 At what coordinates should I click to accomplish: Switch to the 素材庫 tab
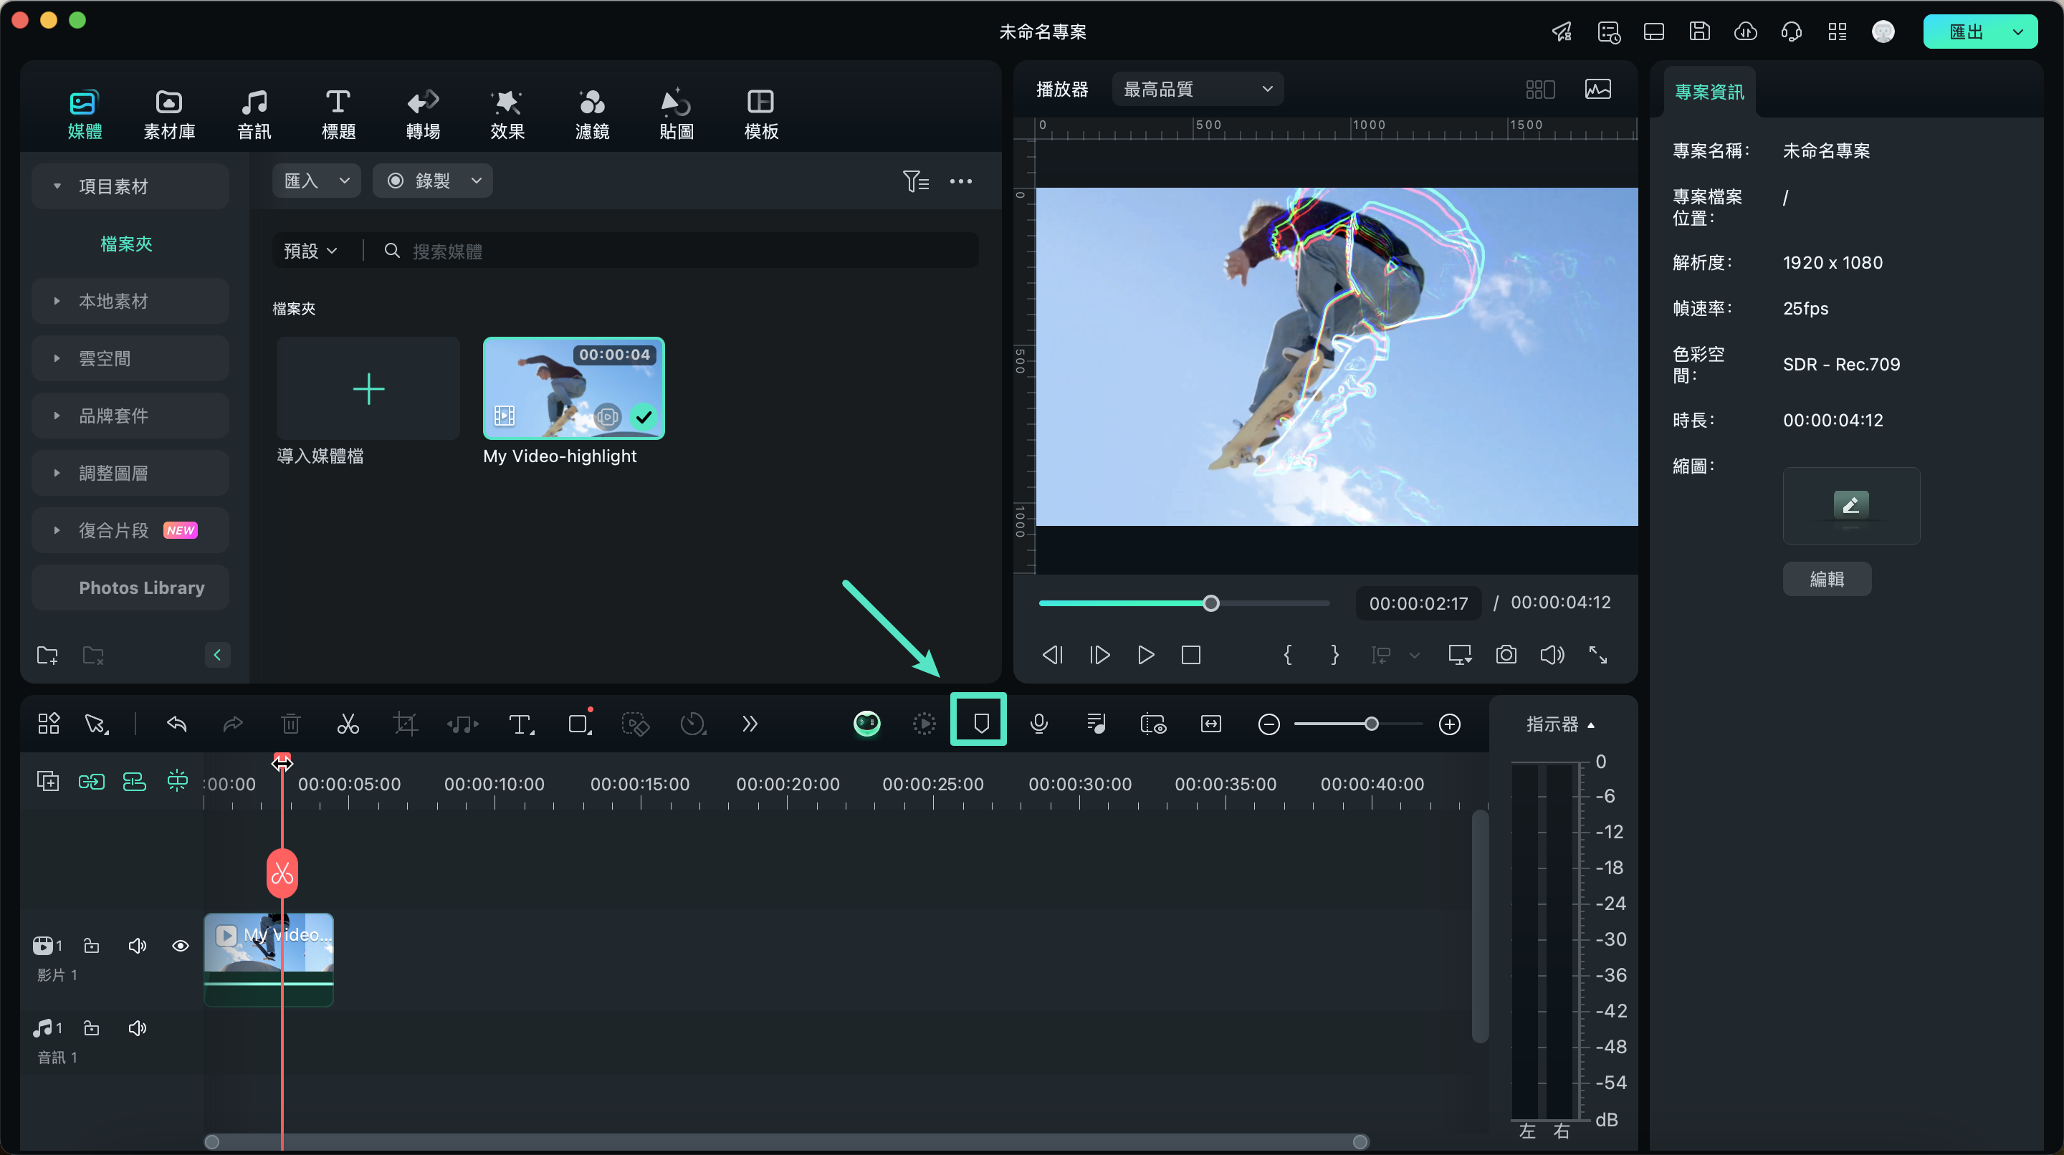[x=169, y=114]
